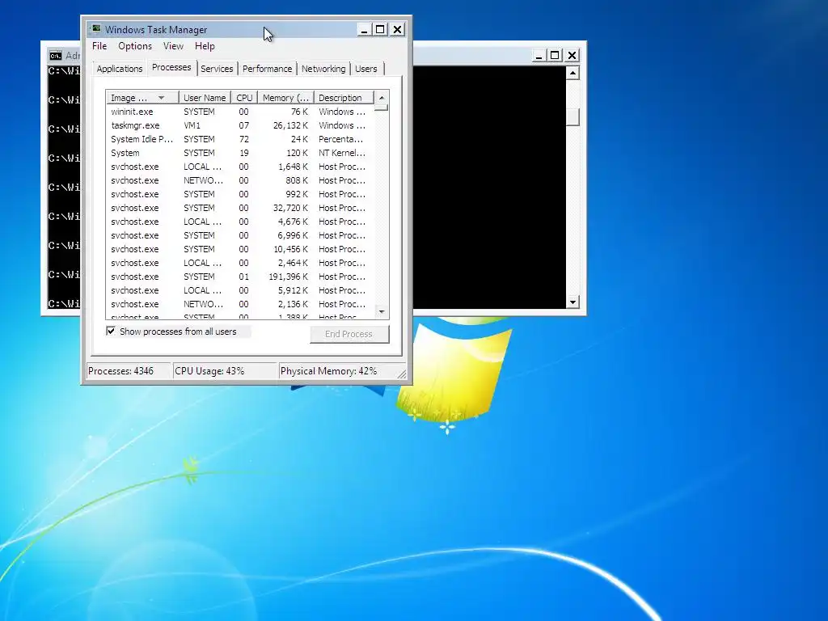Open the Help menu
This screenshot has width=828, height=621.
[205, 46]
